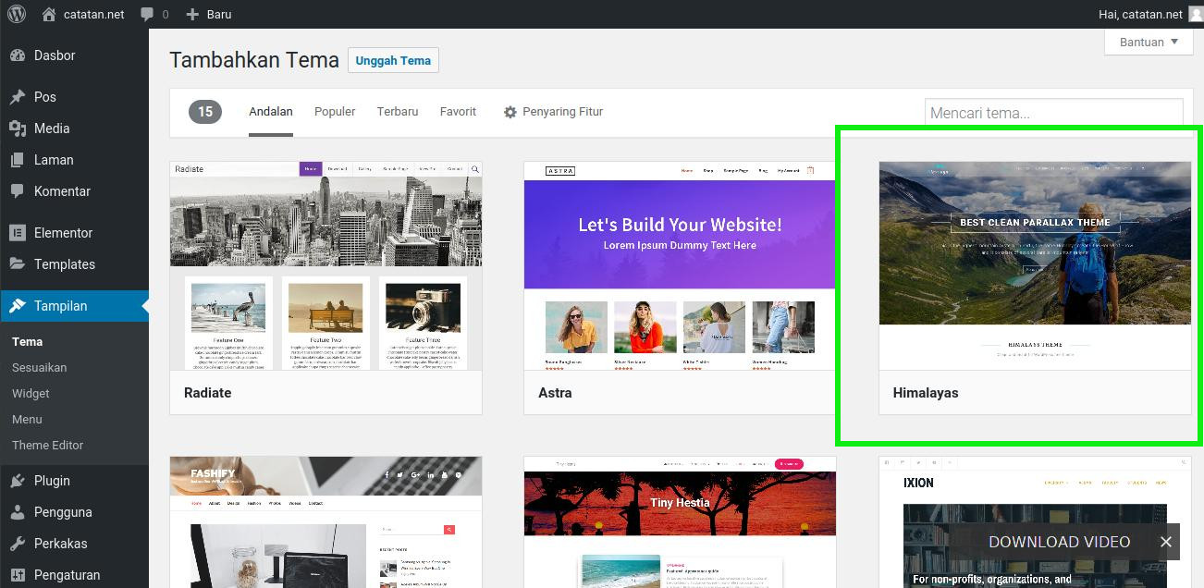Click the user avatar icon

[1196, 14]
